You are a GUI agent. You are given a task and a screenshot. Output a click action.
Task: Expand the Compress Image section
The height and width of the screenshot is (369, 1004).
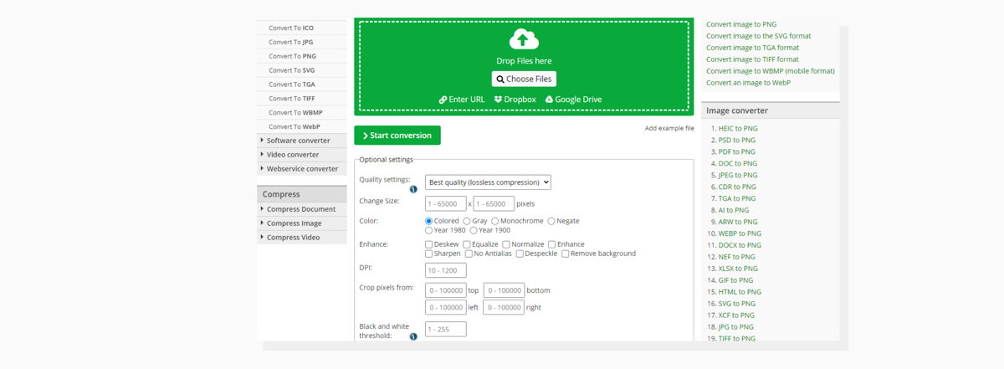301,223
